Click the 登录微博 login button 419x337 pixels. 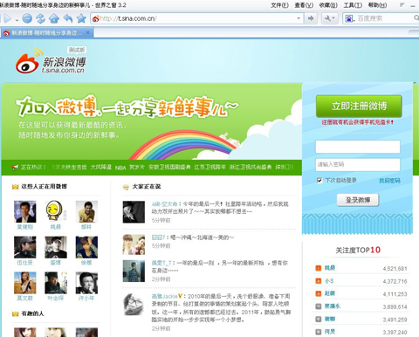click(358, 200)
